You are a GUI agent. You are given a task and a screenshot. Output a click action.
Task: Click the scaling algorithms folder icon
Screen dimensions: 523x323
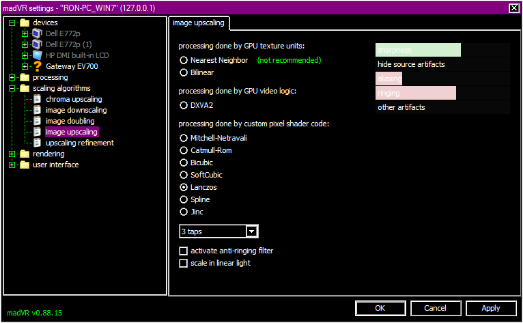click(25, 88)
